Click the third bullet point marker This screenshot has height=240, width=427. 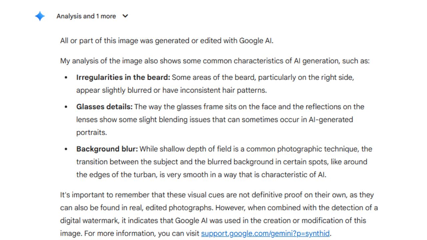[x=65, y=149]
